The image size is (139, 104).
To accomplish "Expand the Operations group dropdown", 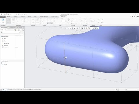I will (x=3, y=25).
